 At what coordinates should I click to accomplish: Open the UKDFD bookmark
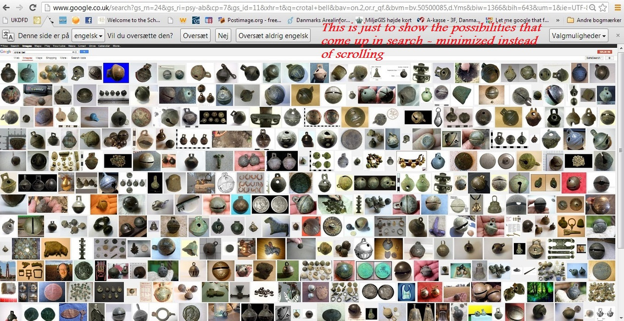pyautogui.click(x=16, y=20)
